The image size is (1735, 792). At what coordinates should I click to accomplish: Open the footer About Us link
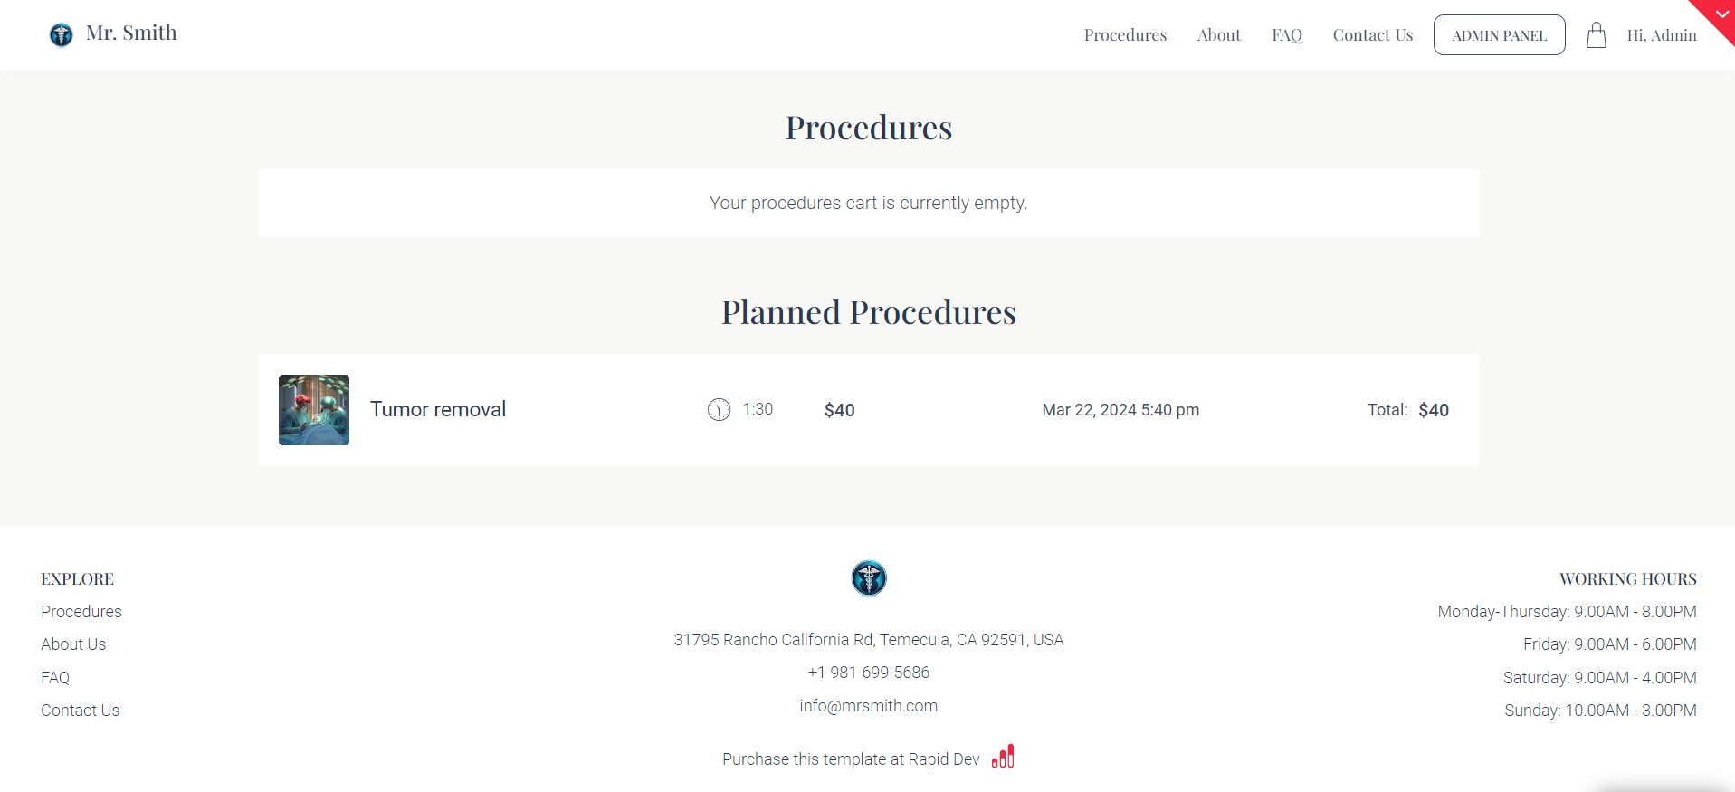pyautogui.click(x=73, y=644)
